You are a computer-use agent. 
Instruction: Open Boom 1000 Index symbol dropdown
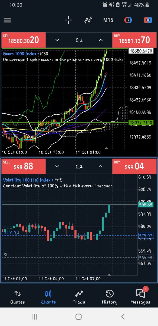click(21, 54)
